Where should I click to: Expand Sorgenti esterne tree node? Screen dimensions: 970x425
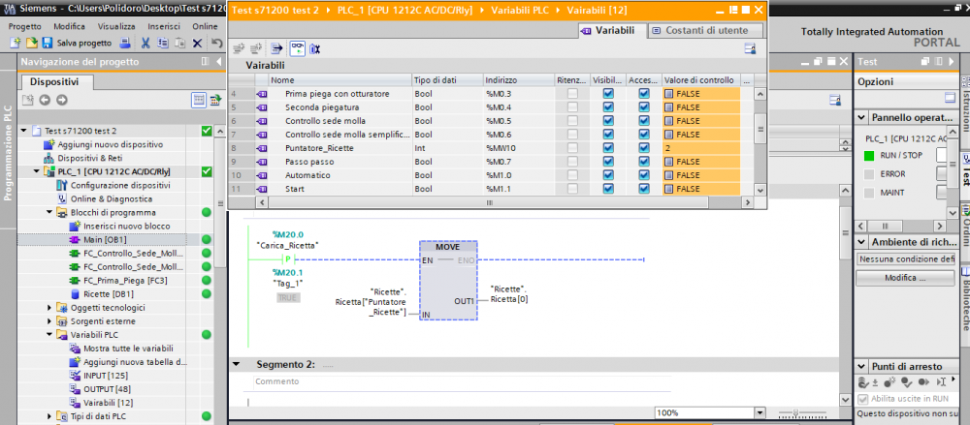click(49, 321)
